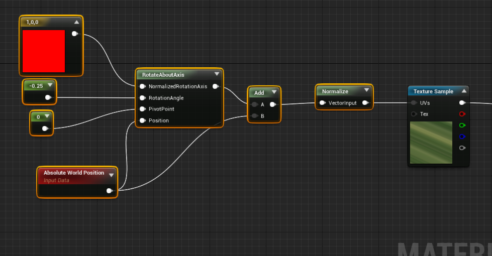Image resolution: width=492 pixels, height=256 pixels.
Task: Select the Texture Sample node title
Action: pyautogui.click(x=433, y=91)
